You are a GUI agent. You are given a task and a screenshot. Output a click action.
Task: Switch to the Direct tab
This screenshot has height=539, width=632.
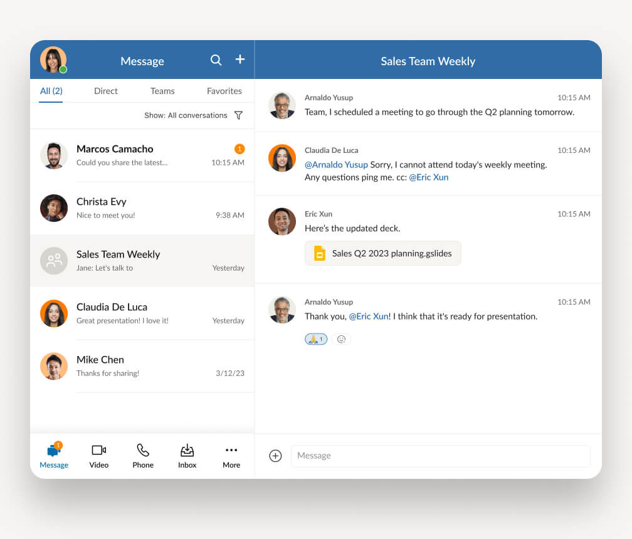tap(105, 91)
